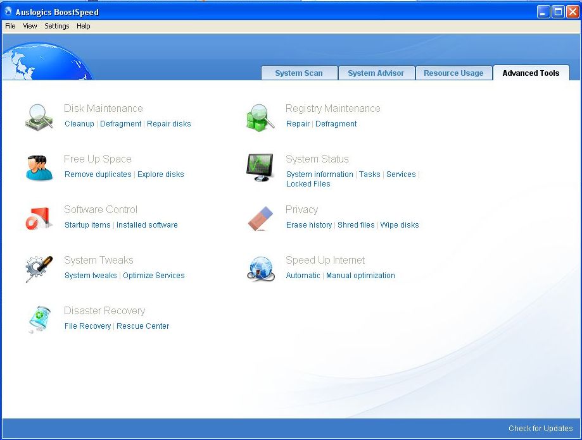The height and width of the screenshot is (440, 582).
Task: Click the Disaster Recovery heading
Action: pyautogui.click(x=104, y=311)
